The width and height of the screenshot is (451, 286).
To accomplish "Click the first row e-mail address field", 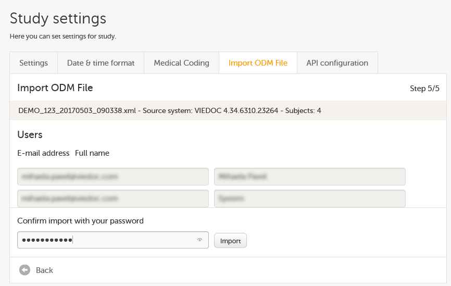I will coord(113,177).
